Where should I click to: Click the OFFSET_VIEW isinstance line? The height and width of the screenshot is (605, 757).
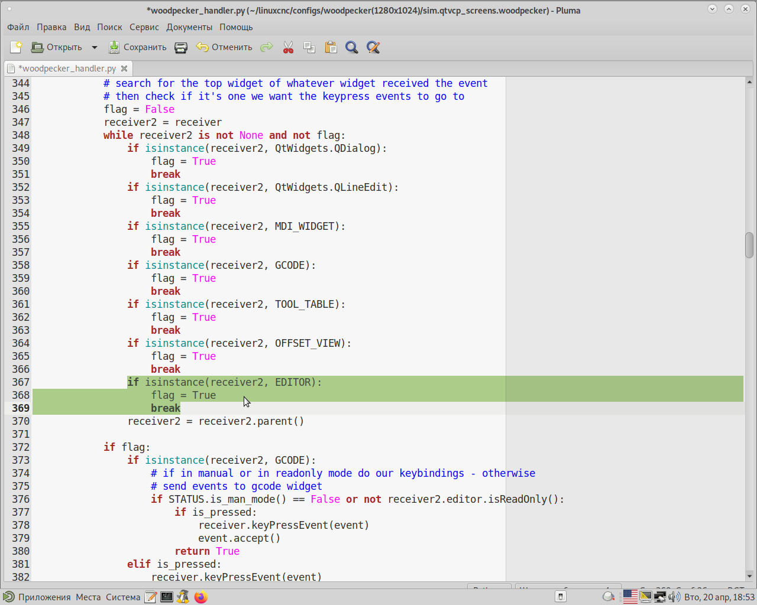[x=240, y=343]
